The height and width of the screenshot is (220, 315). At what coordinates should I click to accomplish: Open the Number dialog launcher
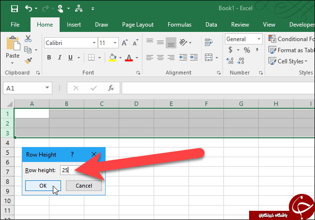point(261,73)
